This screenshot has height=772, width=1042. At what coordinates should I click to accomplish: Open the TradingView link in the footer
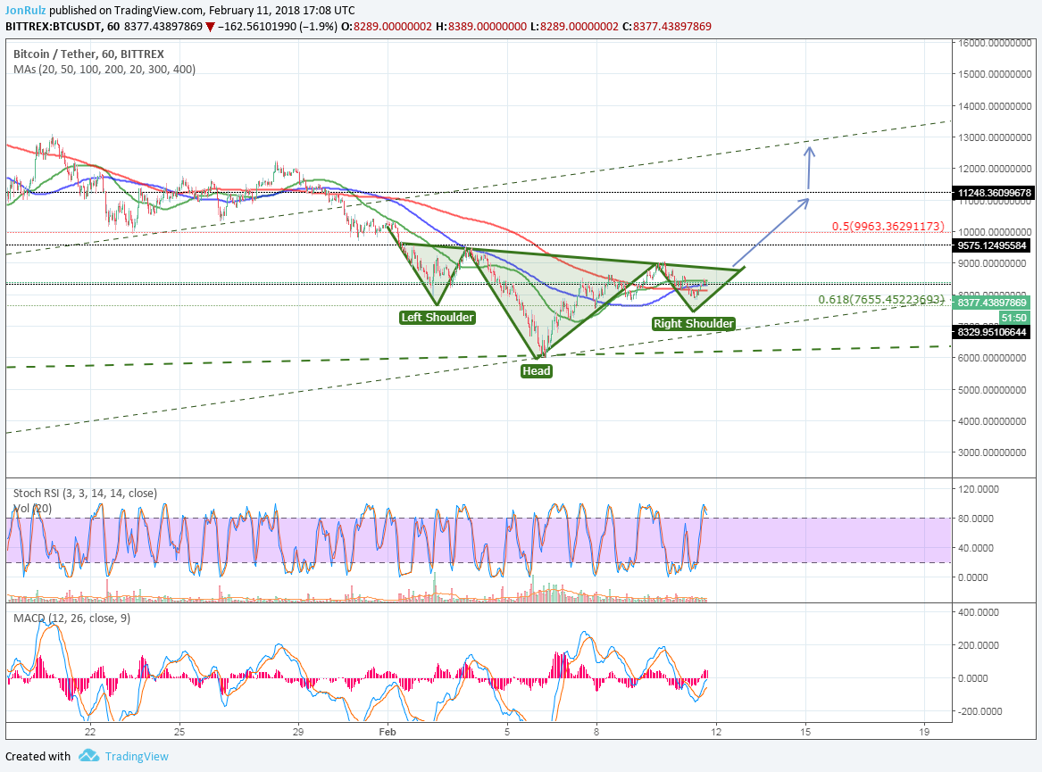[137, 756]
